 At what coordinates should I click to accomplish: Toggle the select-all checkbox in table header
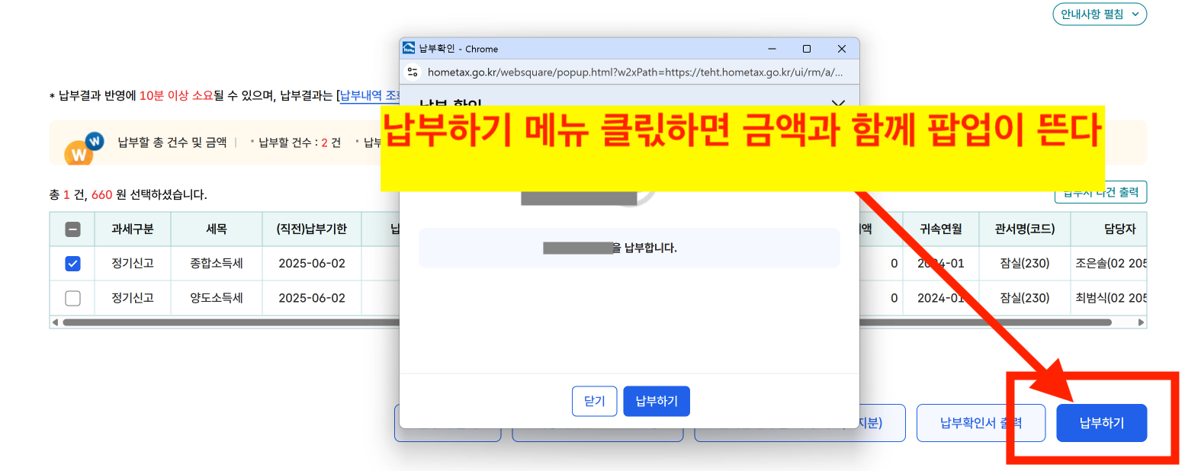click(x=72, y=228)
